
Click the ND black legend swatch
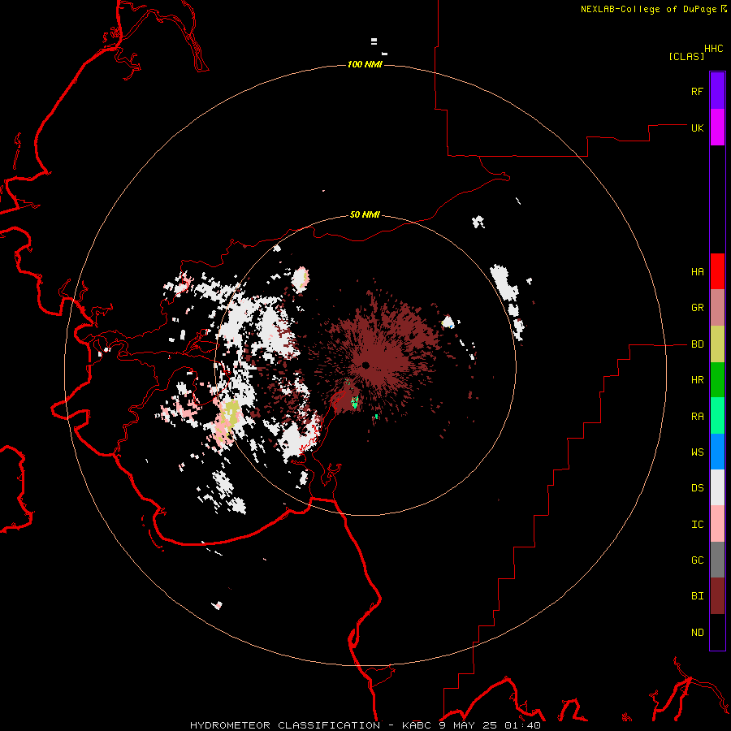[x=717, y=632]
